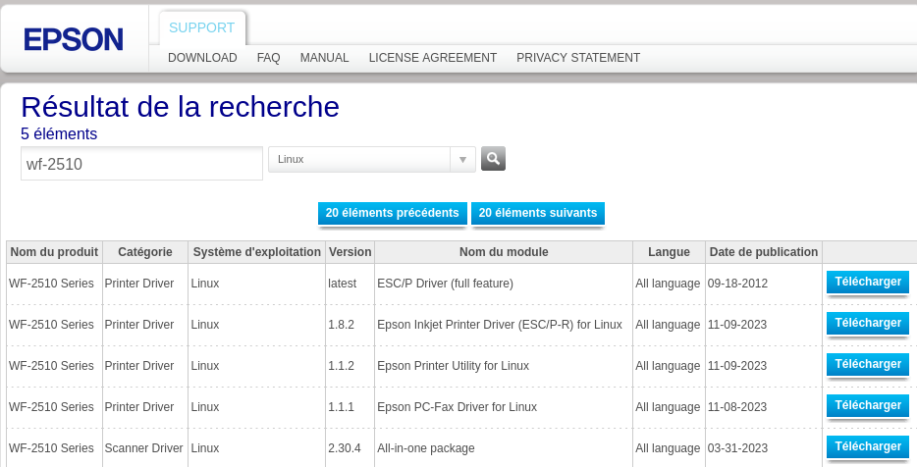This screenshot has width=917, height=467.
Task: Open PRIVACY STATEMENT page
Action: pyautogui.click(x=578, y=58)
